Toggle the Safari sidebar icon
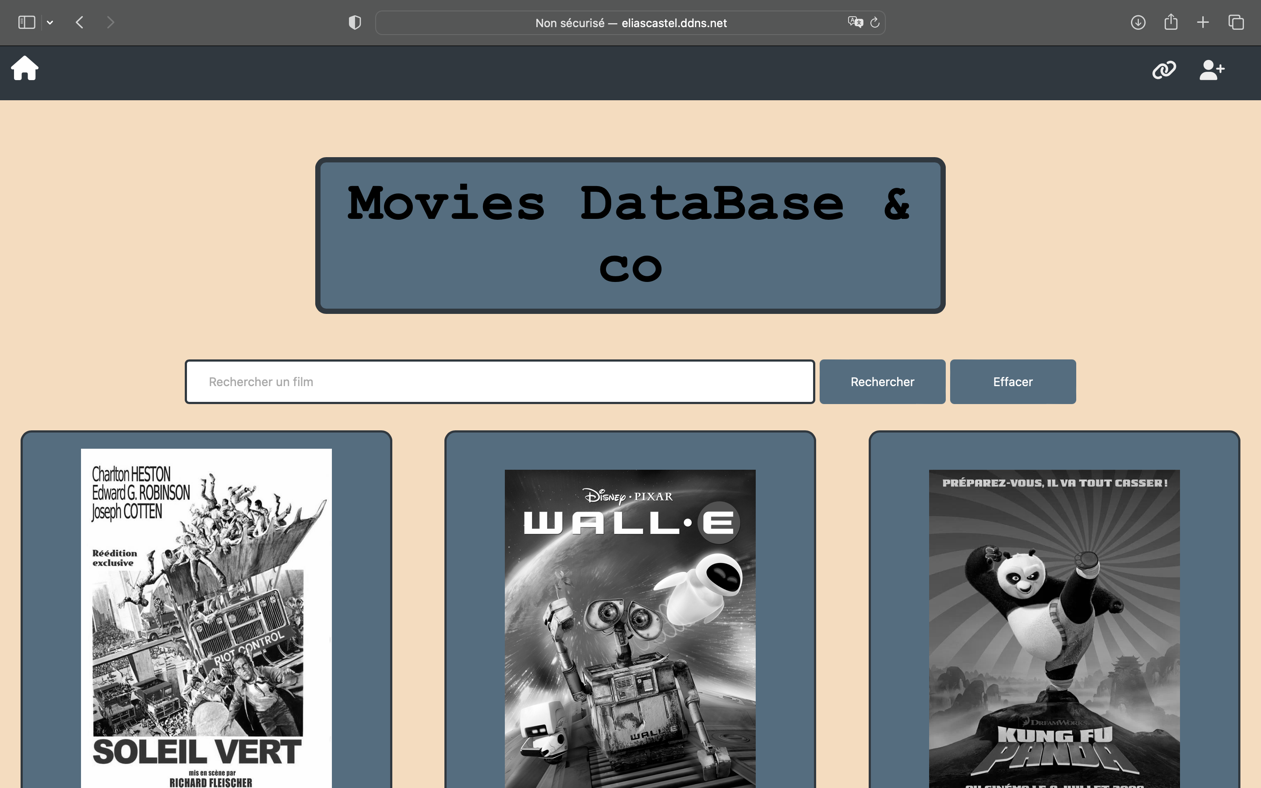 tap(27, 22)
